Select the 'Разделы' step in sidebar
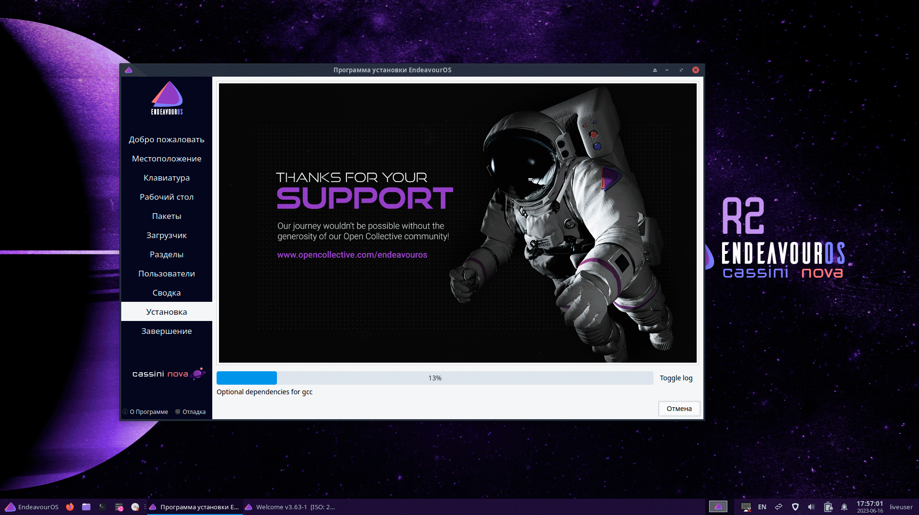Screen dimensions: 919x515 pos(167,254)
